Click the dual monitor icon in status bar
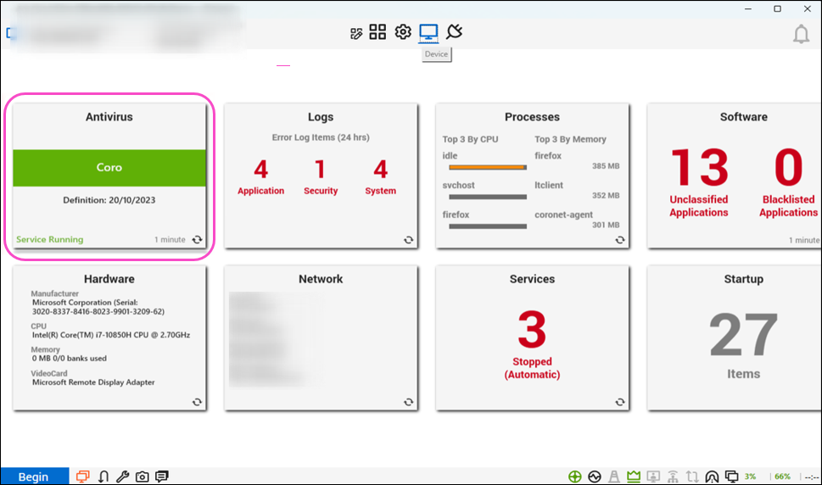 tap(731, 476)
